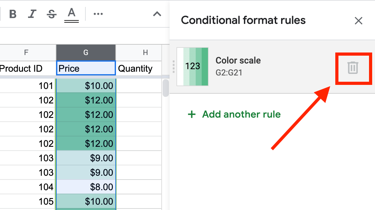This screenshot has width=375, height=210.
Task: Toggle bold formatting
Action: [13, 14]
